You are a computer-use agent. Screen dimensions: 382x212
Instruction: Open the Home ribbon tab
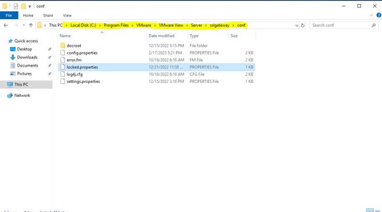coord(28,15)
